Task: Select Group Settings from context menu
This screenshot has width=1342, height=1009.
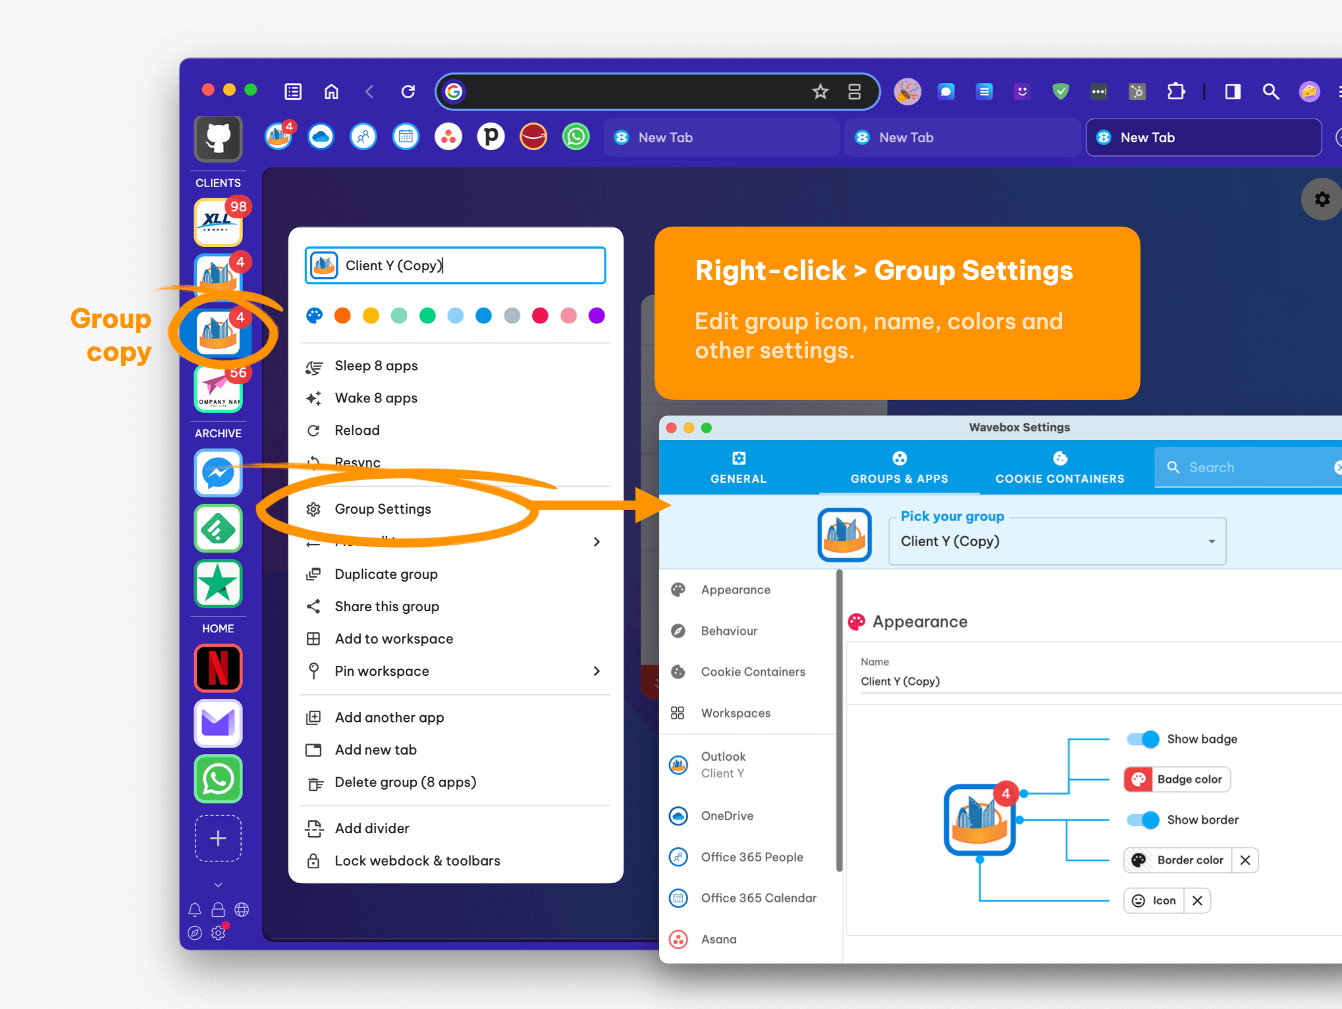Action: [383, 508]
